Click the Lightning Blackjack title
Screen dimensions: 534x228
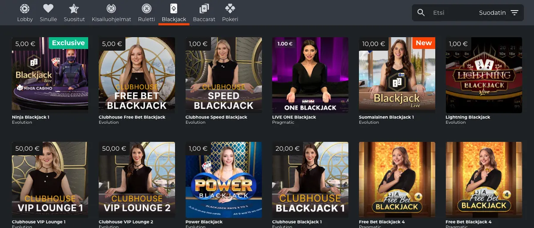click(468, 117)
